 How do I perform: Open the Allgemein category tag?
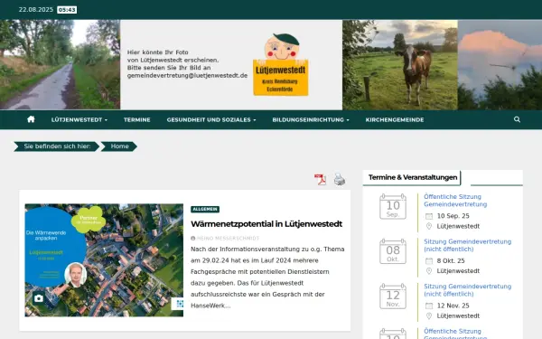[x=205, y=210]
